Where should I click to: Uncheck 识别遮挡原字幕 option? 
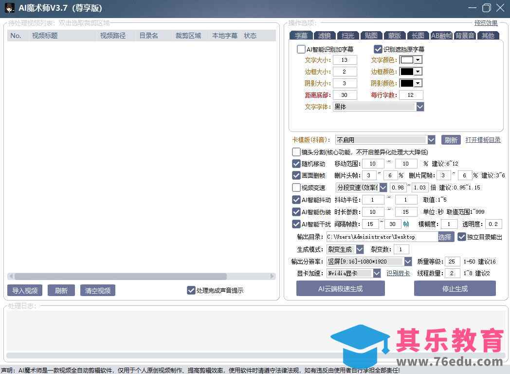(x=378, y=49)
